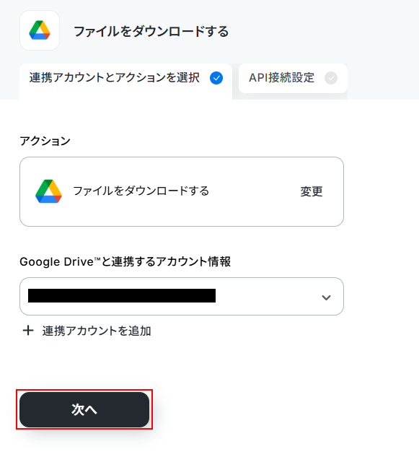Expand the account dropdown chevron arrow

coord(326,297)
